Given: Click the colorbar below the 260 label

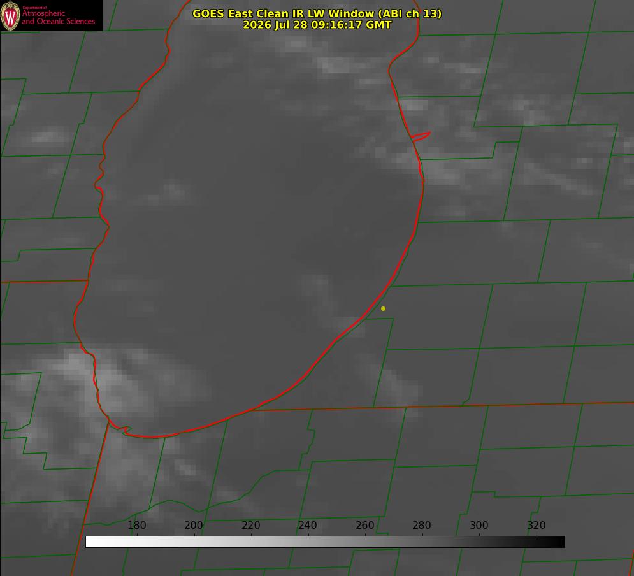Looking at the screenshot, I should point(366,542).
